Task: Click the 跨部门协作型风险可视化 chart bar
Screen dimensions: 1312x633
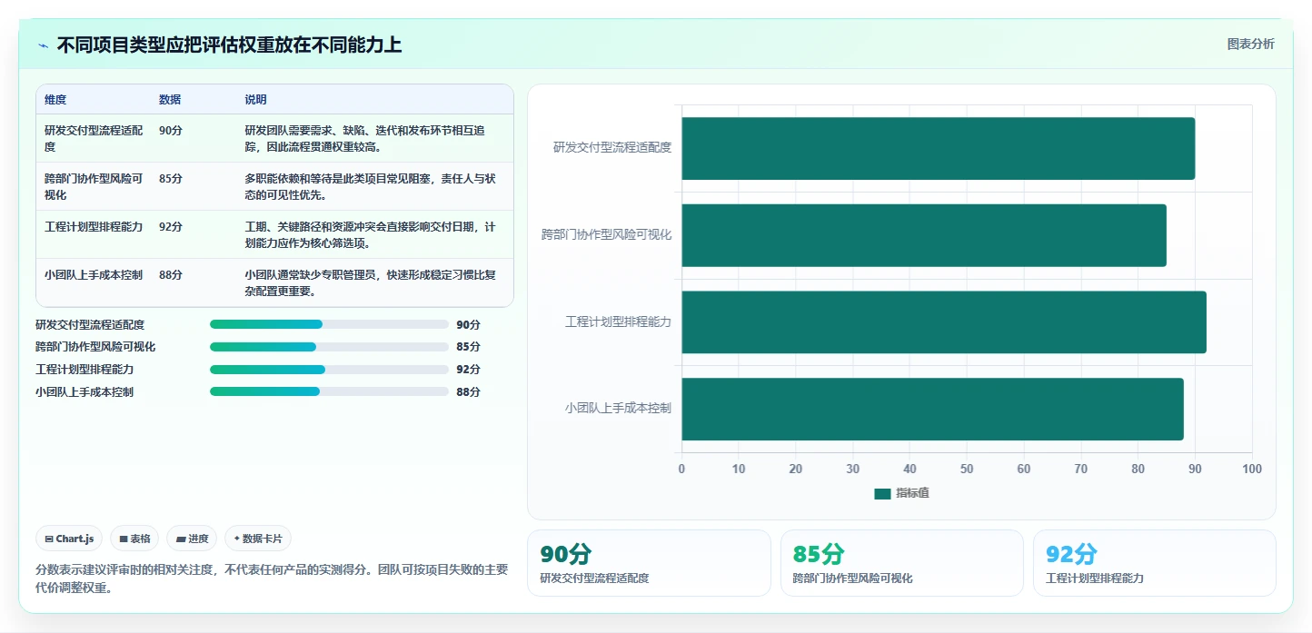Action: [923, 235]
